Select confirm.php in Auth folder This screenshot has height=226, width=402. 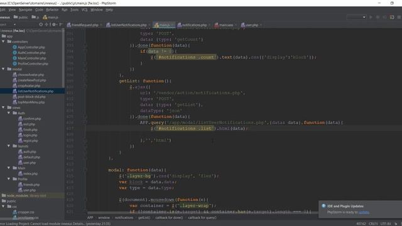pos(30,119)
